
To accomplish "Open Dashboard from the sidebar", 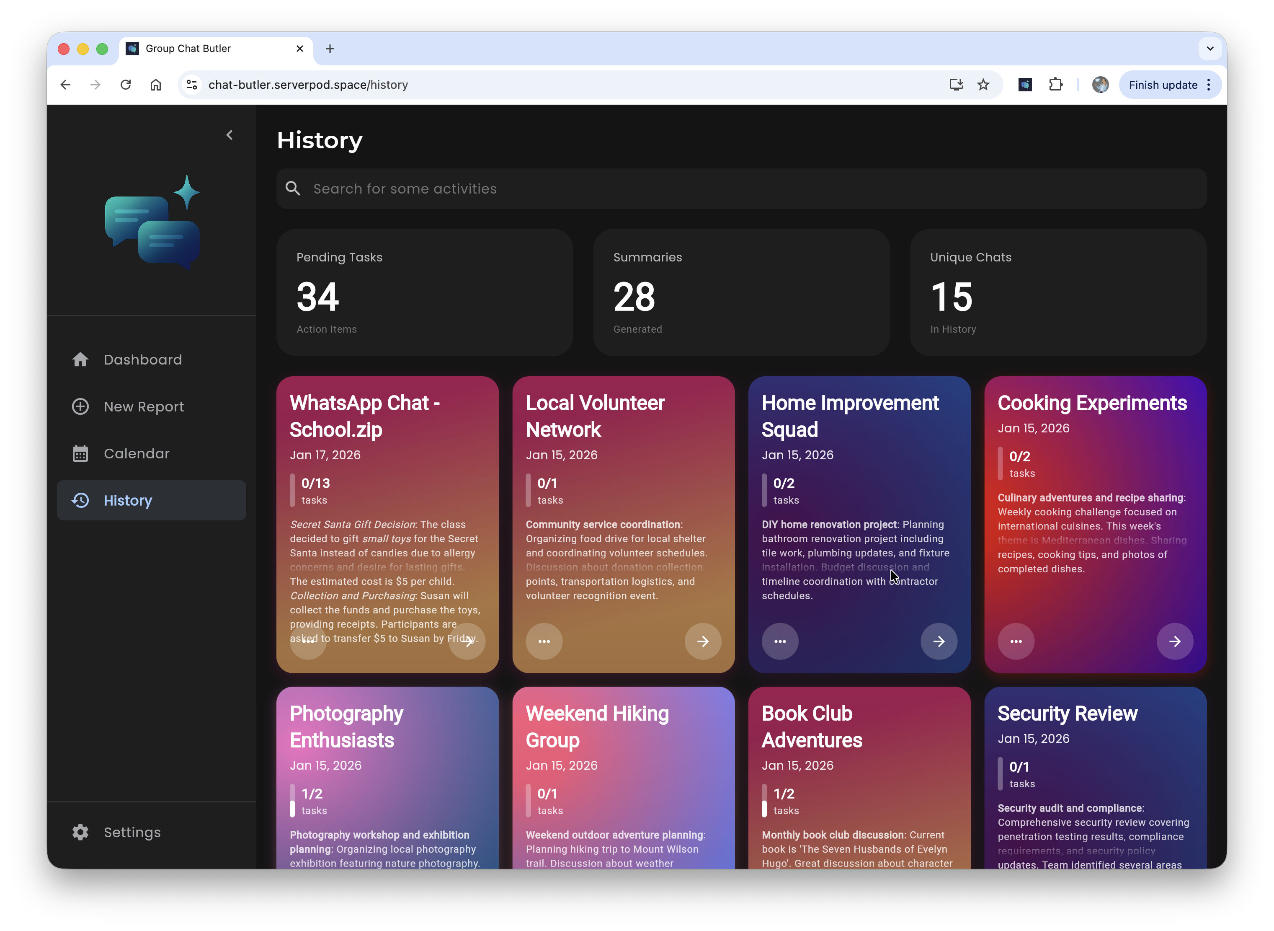I will tap(142, 359).
